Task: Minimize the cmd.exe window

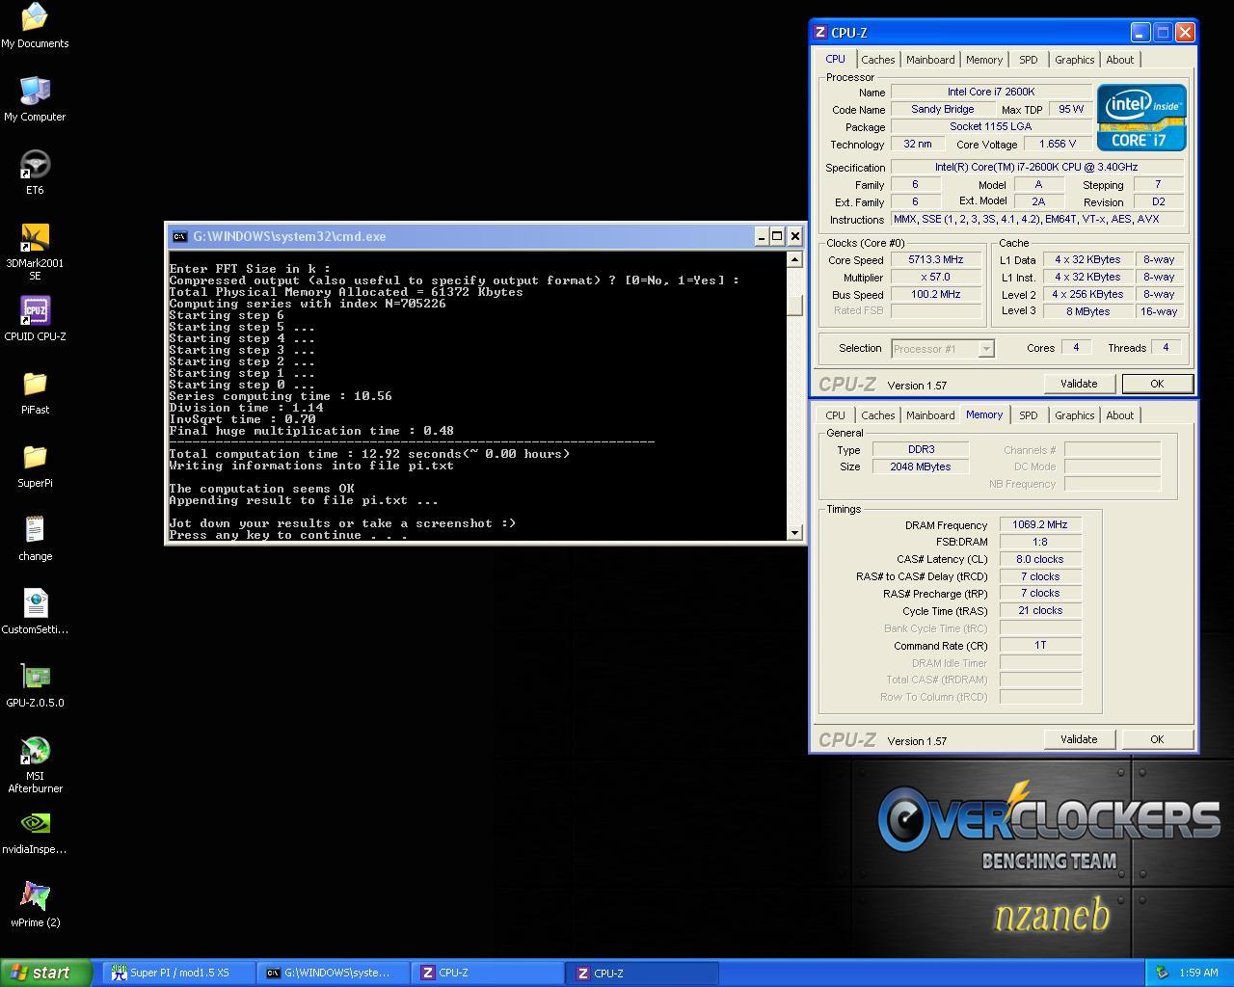Action: pyautogui.click(x=761, y=236)
